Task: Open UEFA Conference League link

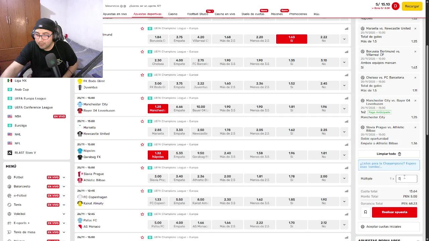Action: (x=34, y=107)
